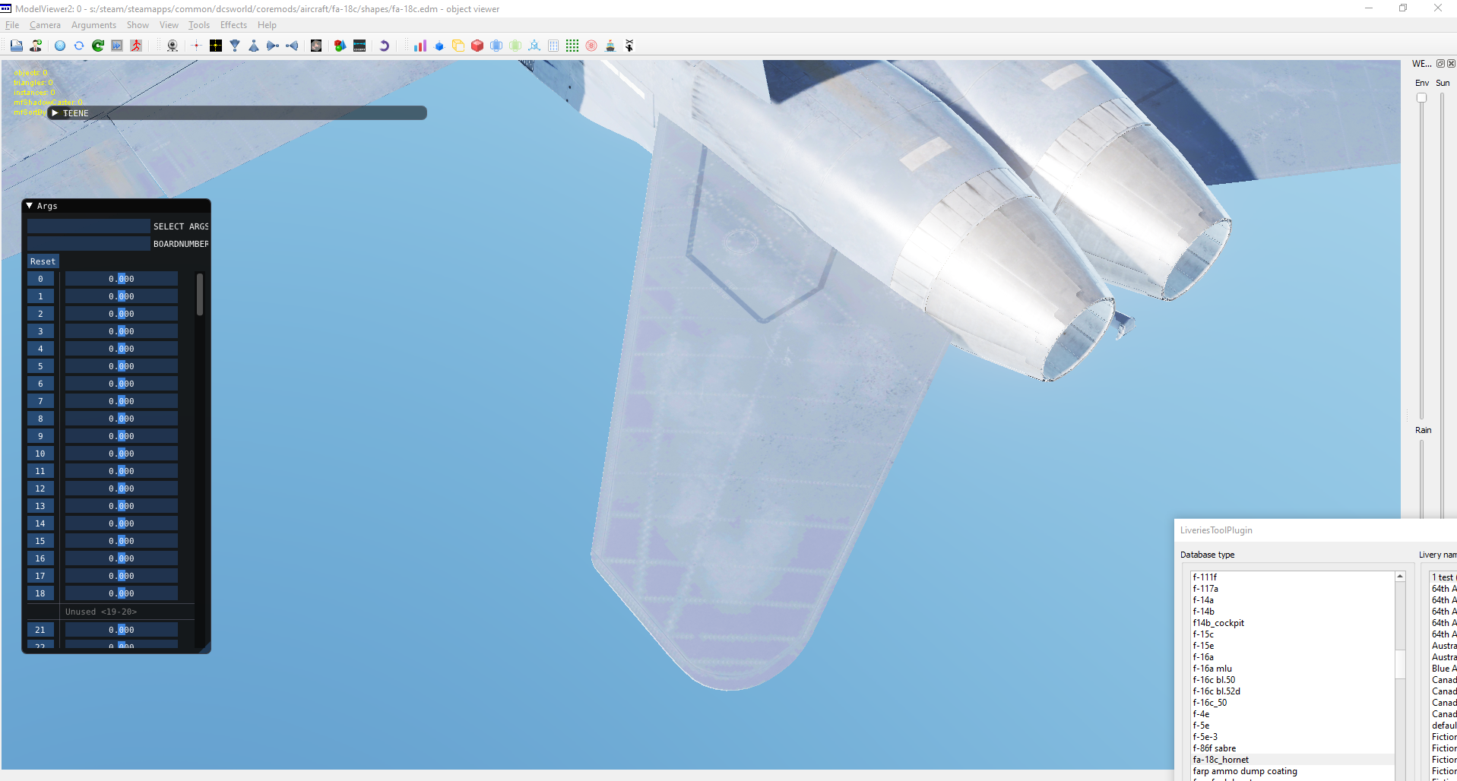Click the dark cockpit display icon
Image resolution: width=1457 pixels, height=781 pixels.
[x=359, y=46]
